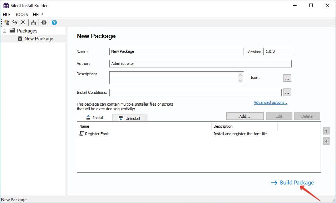
Task: Click the build package toolbar icon
Action: pyautogui.click(x=34, y=22)
